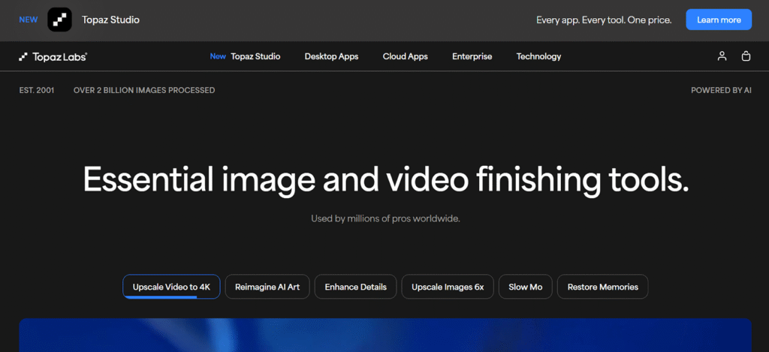This screenshot has width=769, height=352.
Task: Click the blue demo video preview
Action: [385, 335]
